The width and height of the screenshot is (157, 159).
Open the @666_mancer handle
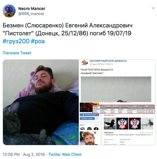click(31, 14)
